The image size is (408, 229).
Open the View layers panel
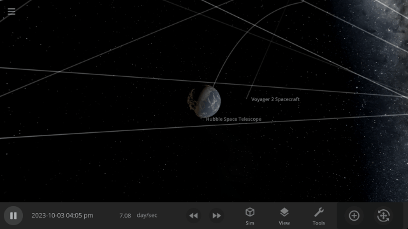[x=284, y=216]
